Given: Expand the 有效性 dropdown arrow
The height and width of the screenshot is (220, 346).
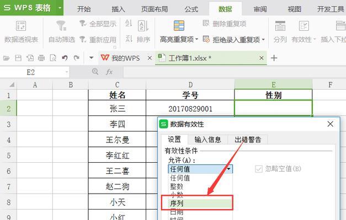Looking at the screenshot, I should pyautogui.click(x=315, y=40).
